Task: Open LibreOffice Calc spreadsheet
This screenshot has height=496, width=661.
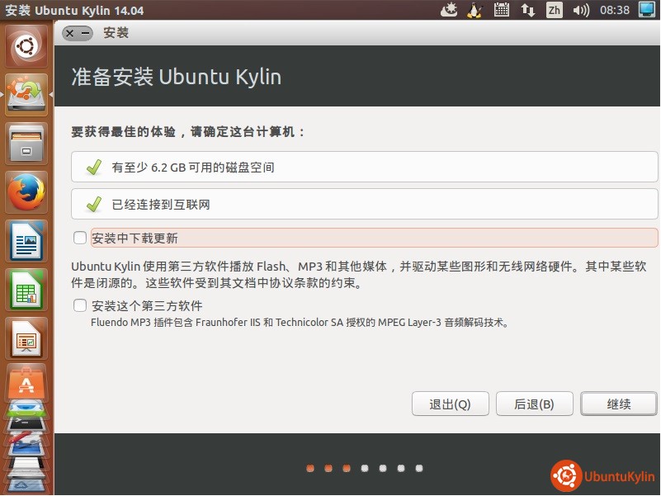Action: (27, 290)
